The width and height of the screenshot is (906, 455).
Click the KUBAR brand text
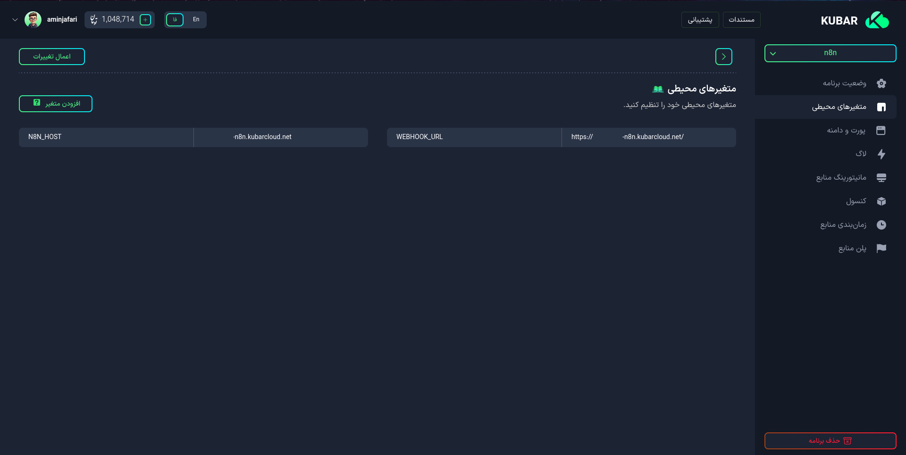(839, 21)
